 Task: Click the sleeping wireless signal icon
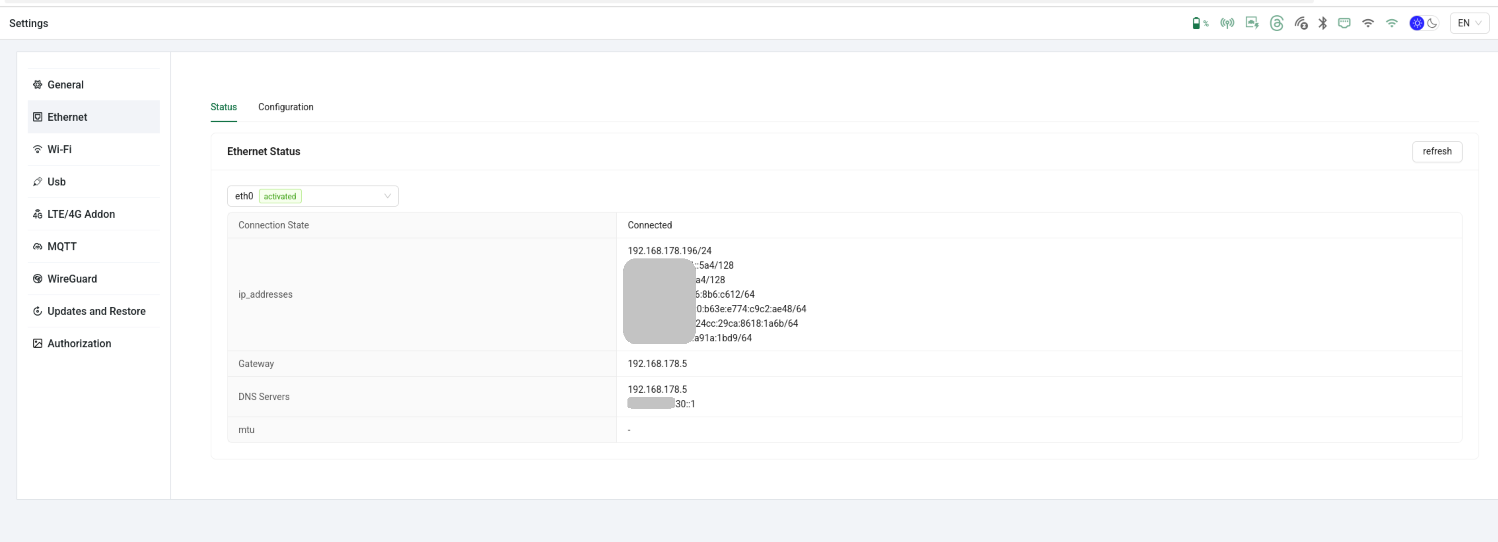1301,23
